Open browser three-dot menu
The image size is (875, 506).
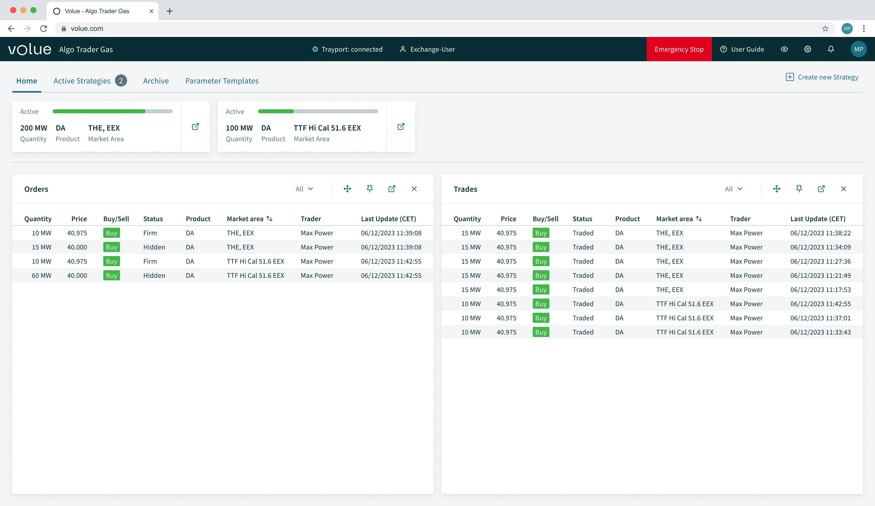pyautogui.click(x=864, y=28)
